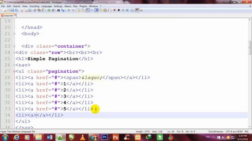Open the Encoding menu
Viewport: 252px width, 141px height.
[x=34, y=6]
